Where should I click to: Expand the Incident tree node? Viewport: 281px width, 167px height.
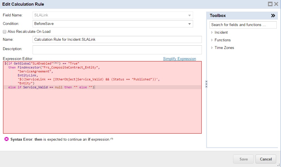(x=212, y=33)
